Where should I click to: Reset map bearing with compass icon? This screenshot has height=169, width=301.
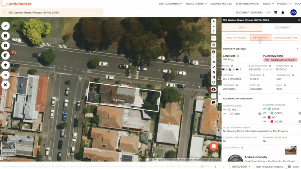tap(214, 31)
